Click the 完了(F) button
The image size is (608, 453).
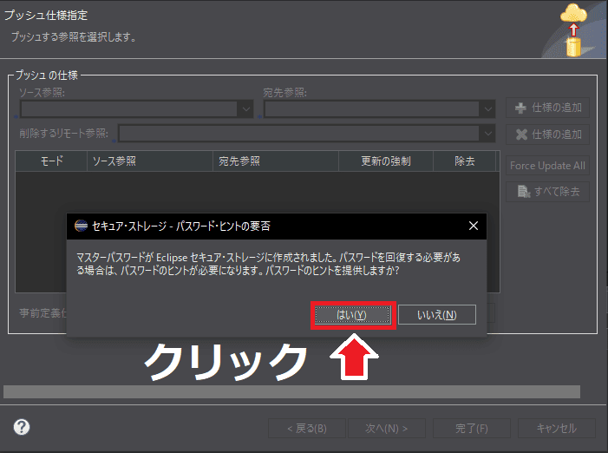click(x=471, y=428)
